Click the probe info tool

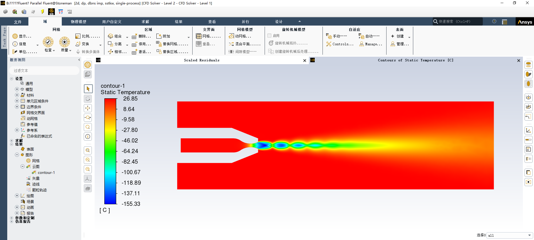coord(88,136)
